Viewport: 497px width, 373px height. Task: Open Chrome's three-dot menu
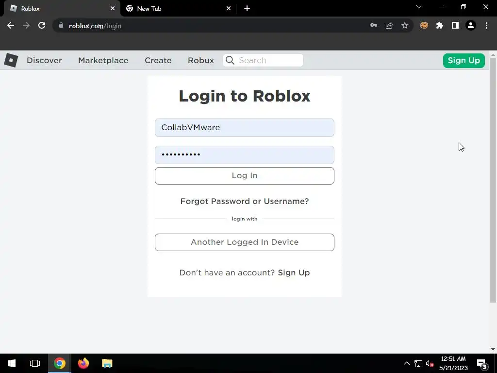point(486,25)
